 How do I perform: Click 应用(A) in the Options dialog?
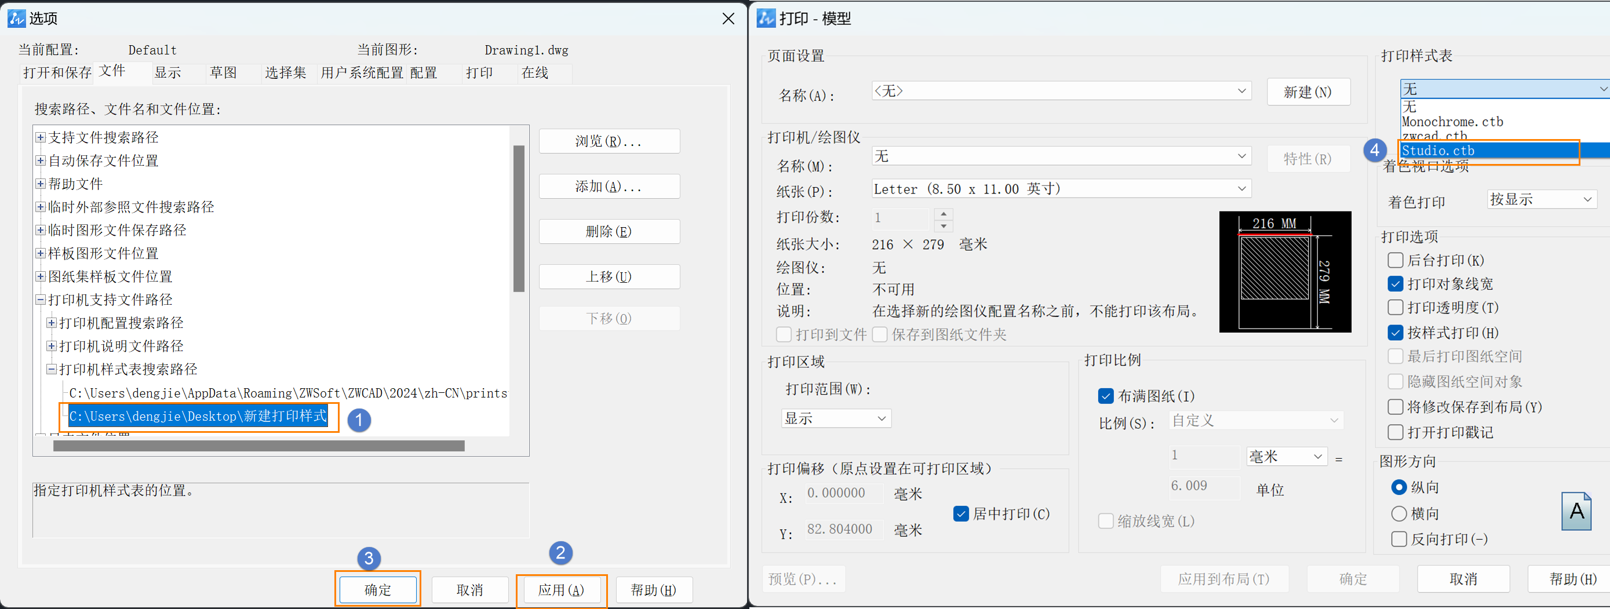click(x=560, y=590)
